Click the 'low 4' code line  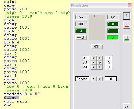tap(10, 53)
